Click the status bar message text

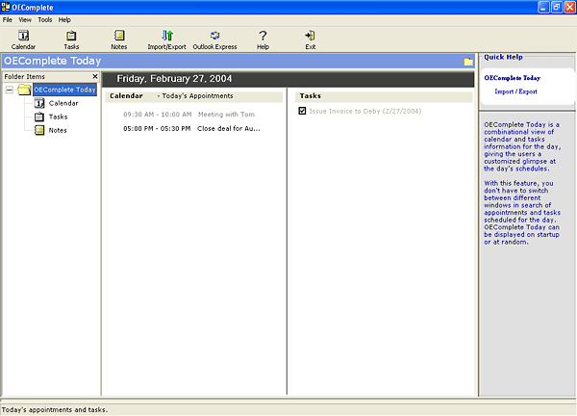(55, 409)
